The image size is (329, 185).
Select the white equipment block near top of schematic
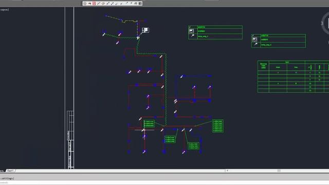pos(145,30)
